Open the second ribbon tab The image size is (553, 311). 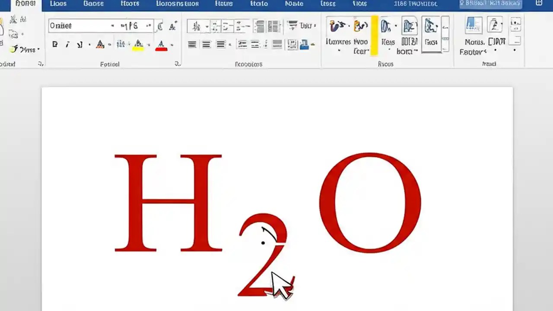(x=58, y=4)
